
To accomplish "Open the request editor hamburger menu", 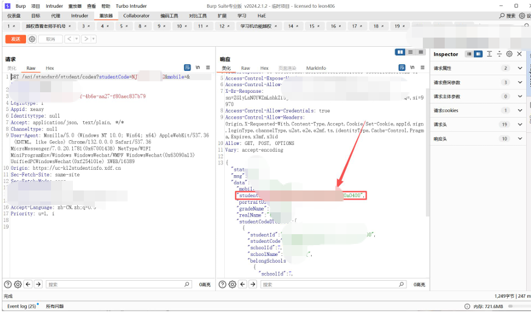I will (x=208, y=67).
